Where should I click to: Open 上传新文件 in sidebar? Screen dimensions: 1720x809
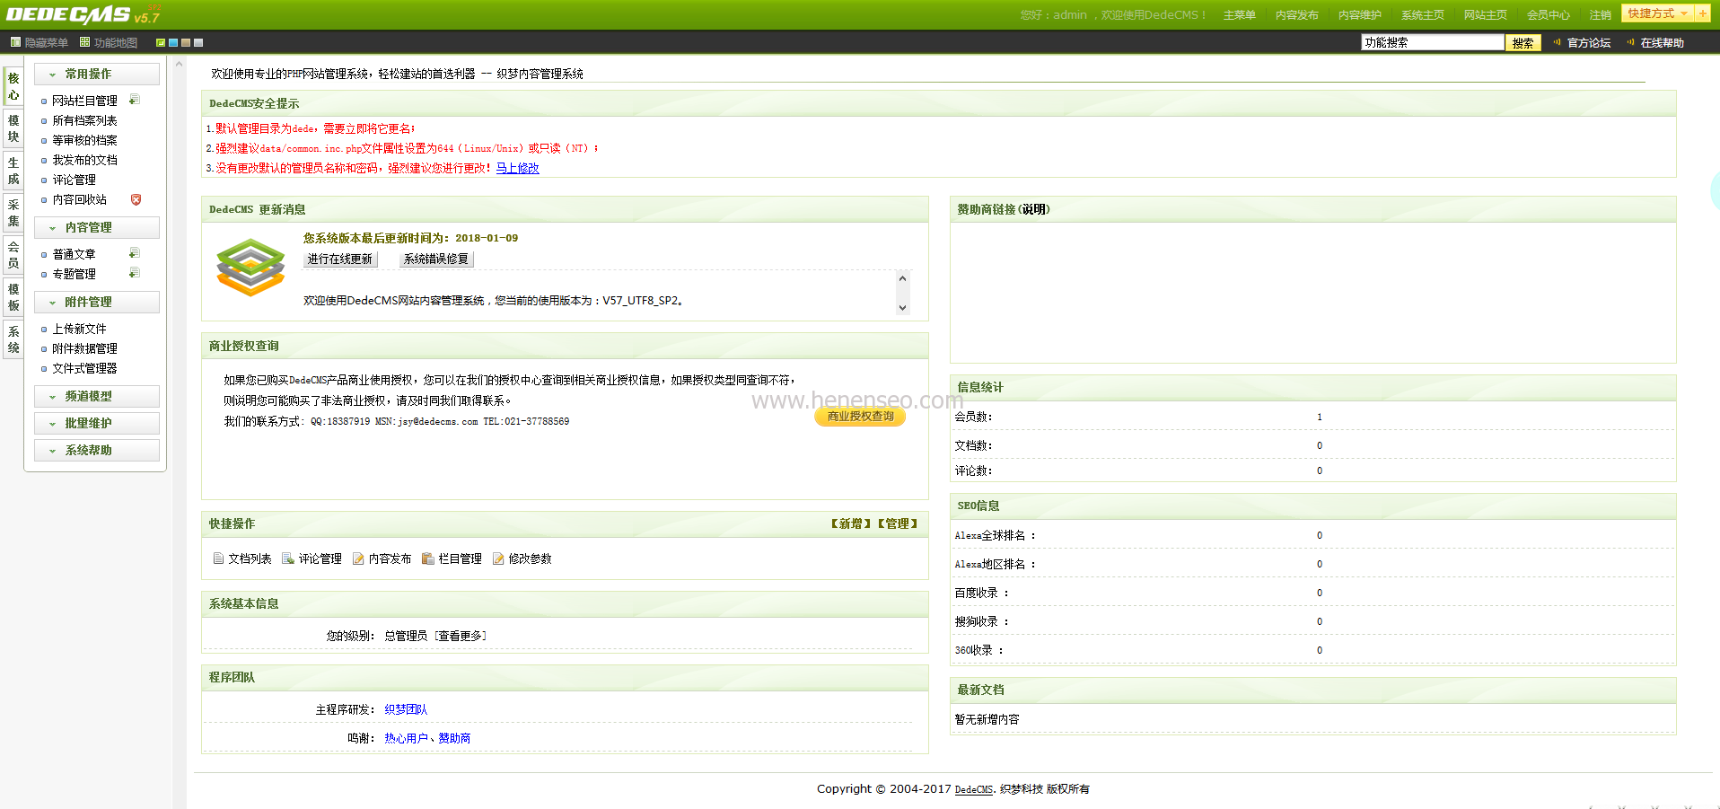[x=79, y=329]
